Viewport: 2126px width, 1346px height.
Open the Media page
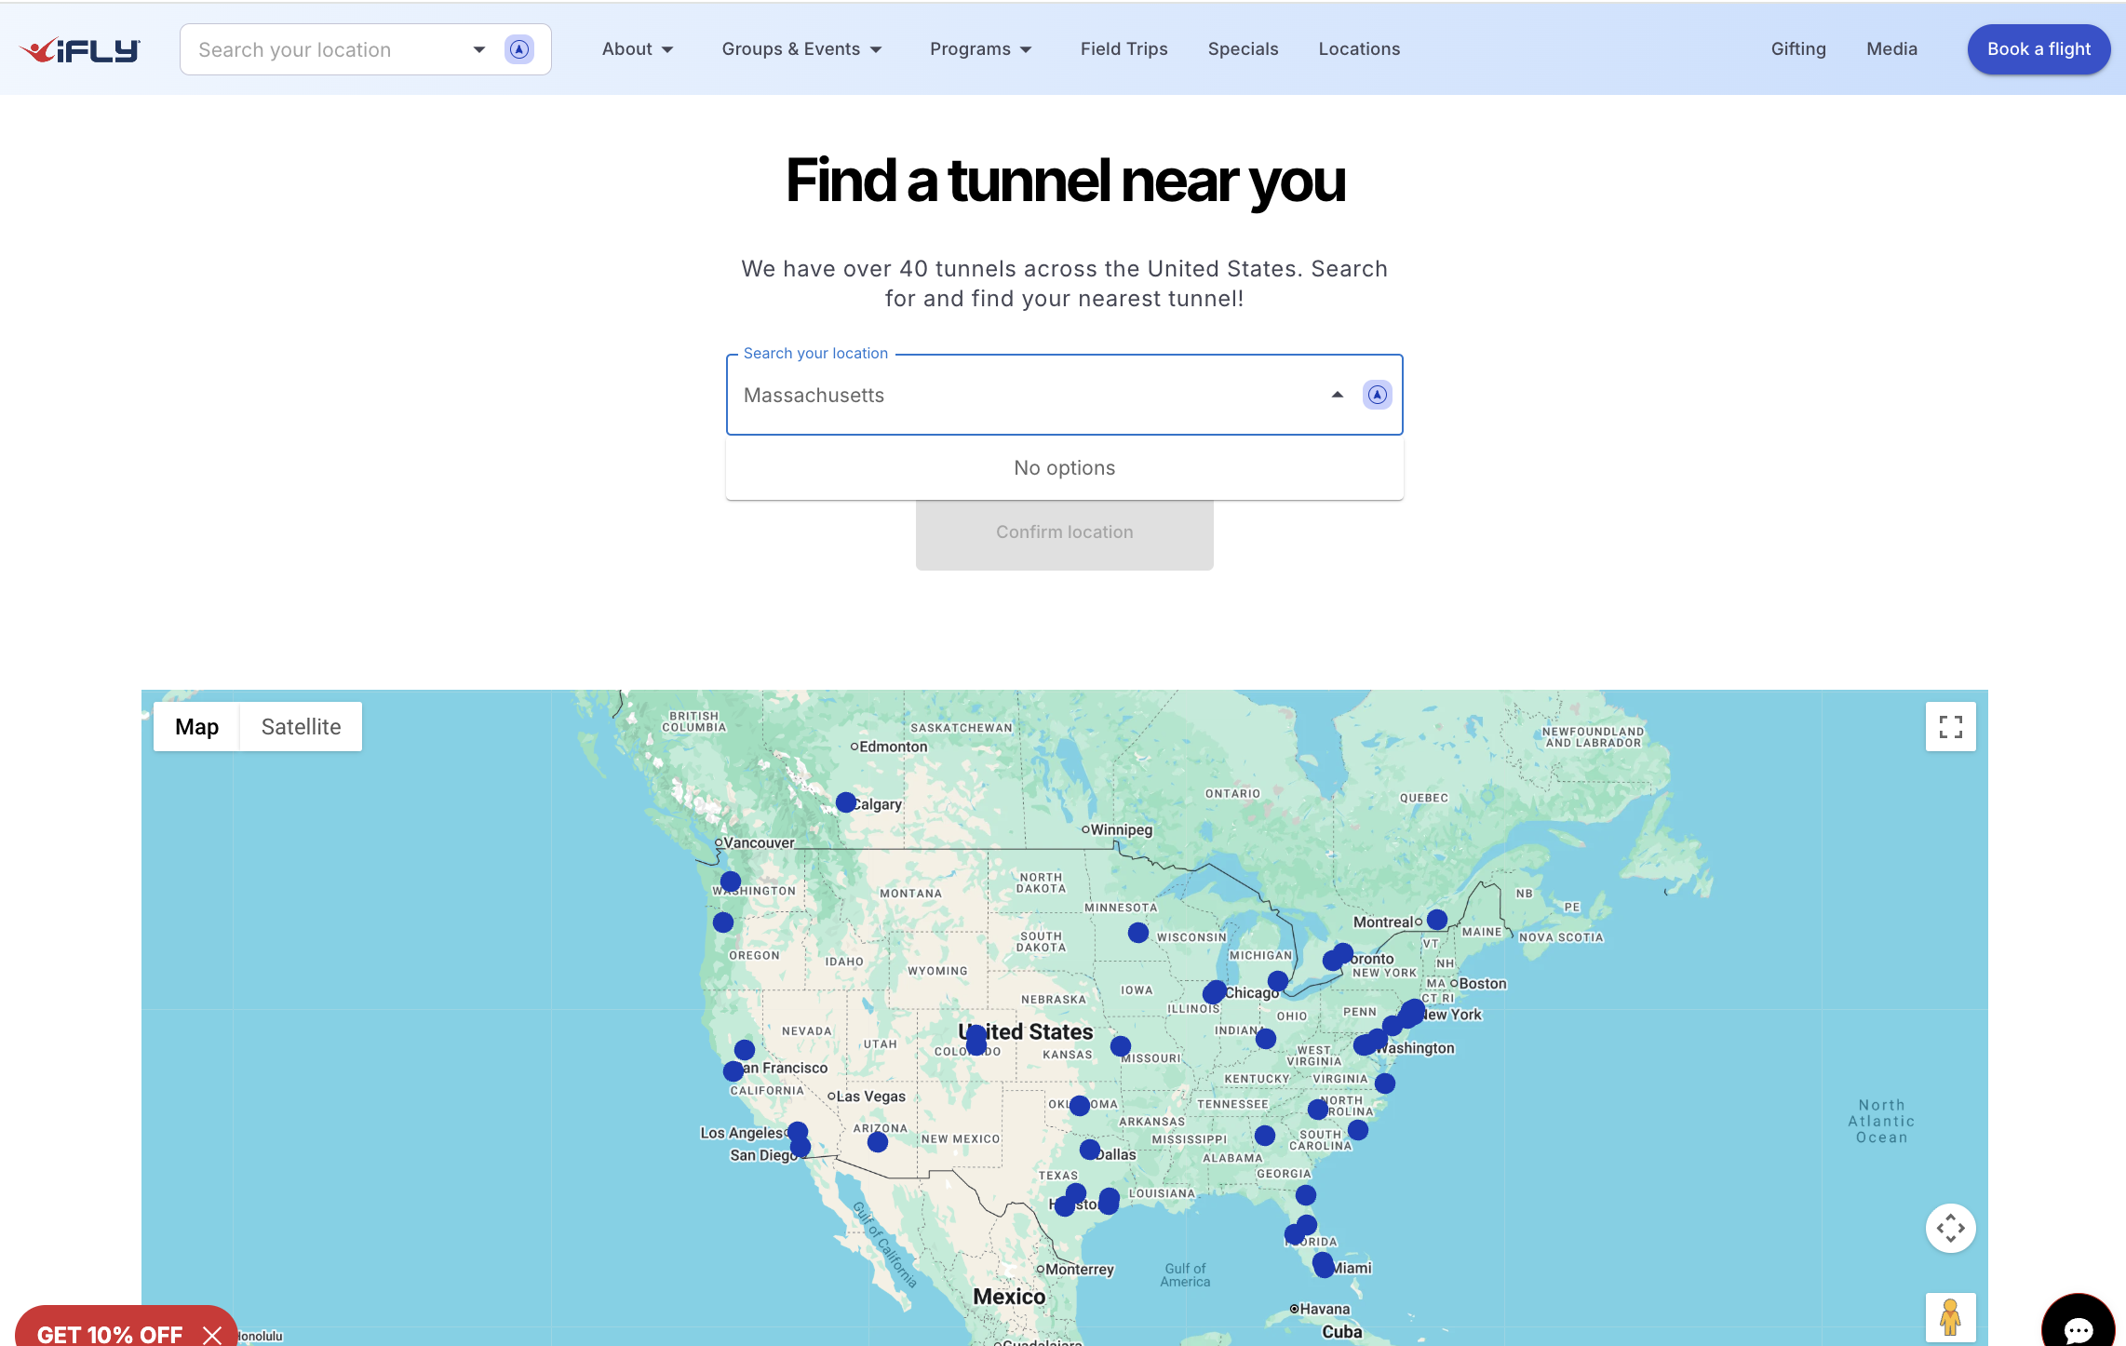[x=1891, y=49]
